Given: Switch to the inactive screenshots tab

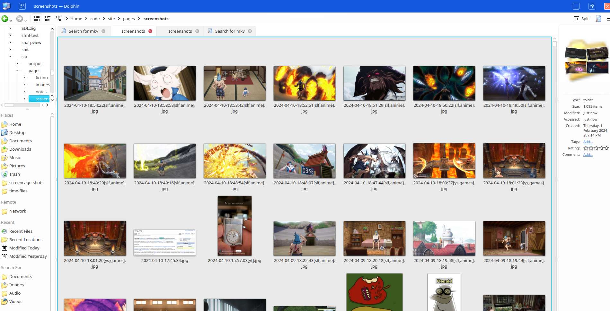Looking at the screenshot, I should (180, 31).
